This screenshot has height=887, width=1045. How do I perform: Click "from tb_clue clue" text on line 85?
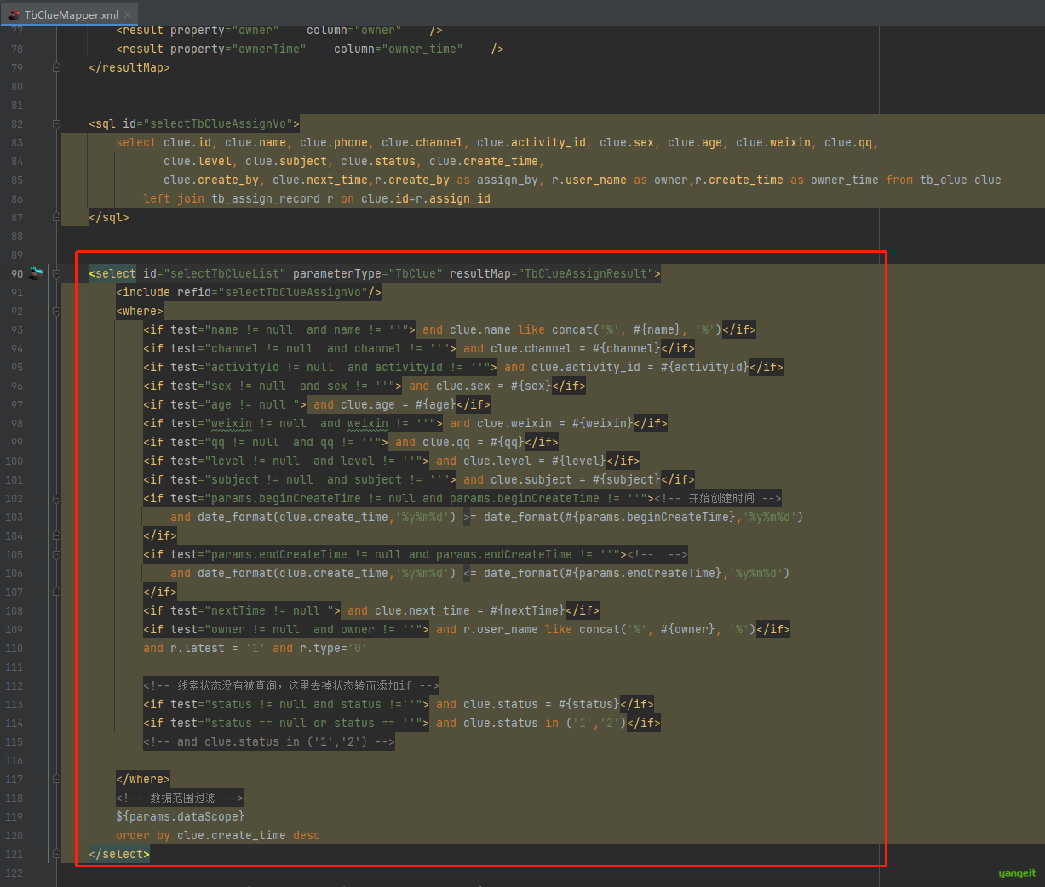(x=944, y=180)
